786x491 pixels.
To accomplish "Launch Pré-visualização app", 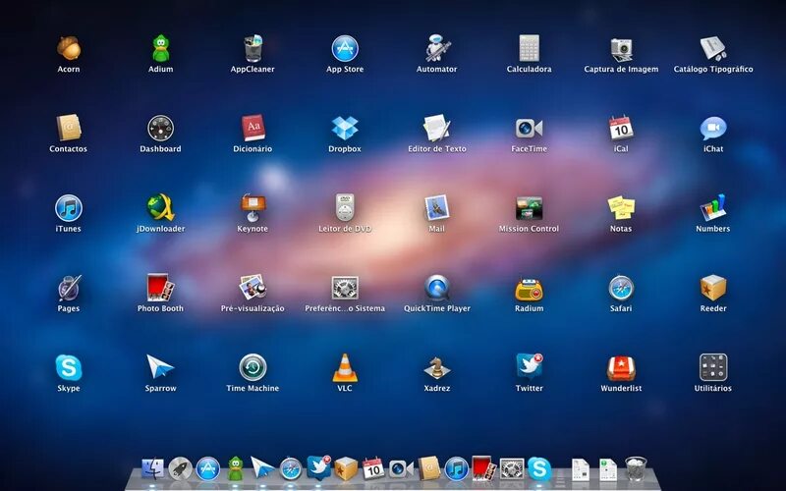I will [x=253, y=288].
